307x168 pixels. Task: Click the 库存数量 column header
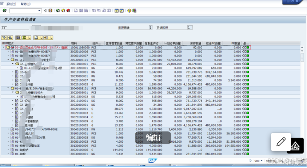(x=193, y=43)
